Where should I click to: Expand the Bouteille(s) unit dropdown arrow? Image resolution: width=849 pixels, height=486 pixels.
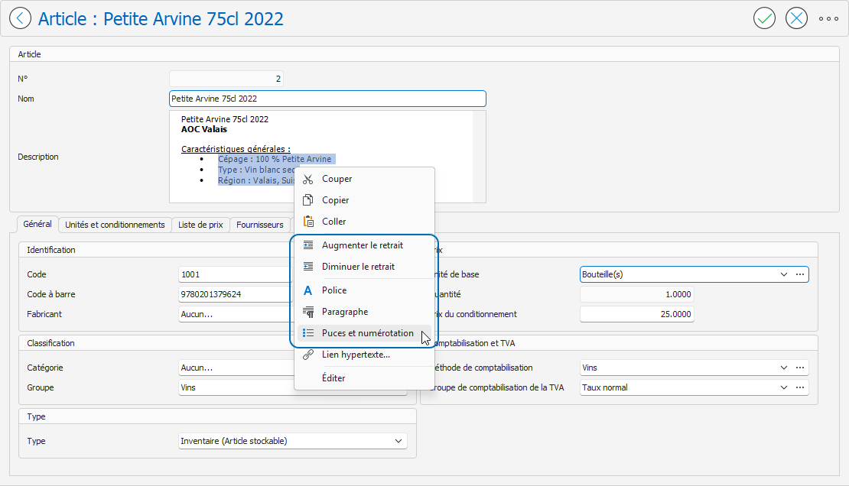point(783,274)
